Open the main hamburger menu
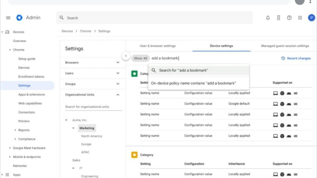The image size is (317, 178). coord(8,18)
